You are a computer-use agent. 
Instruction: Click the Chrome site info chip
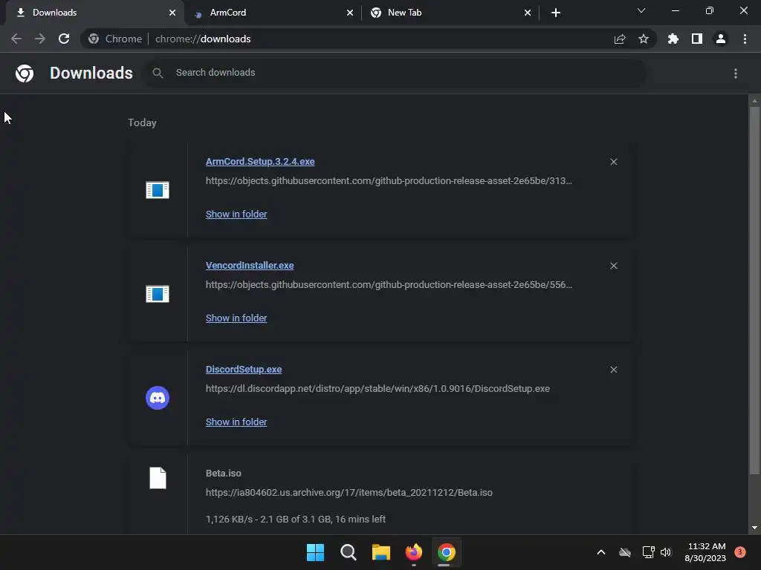coord(115,39)
